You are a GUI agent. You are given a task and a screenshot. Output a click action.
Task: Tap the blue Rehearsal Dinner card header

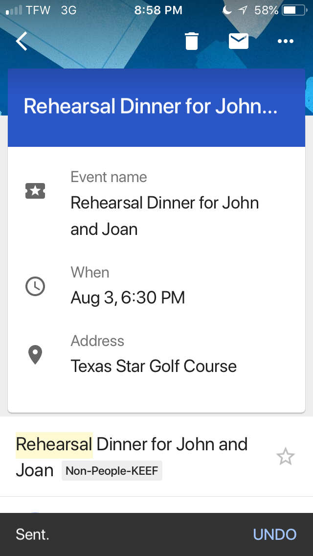156,107
